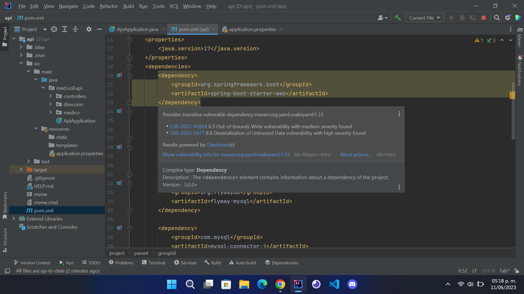Viewport: 524px width, 294px height.
Task: Click yellow warning stripe on scrollbar
Action: (512, 95)
